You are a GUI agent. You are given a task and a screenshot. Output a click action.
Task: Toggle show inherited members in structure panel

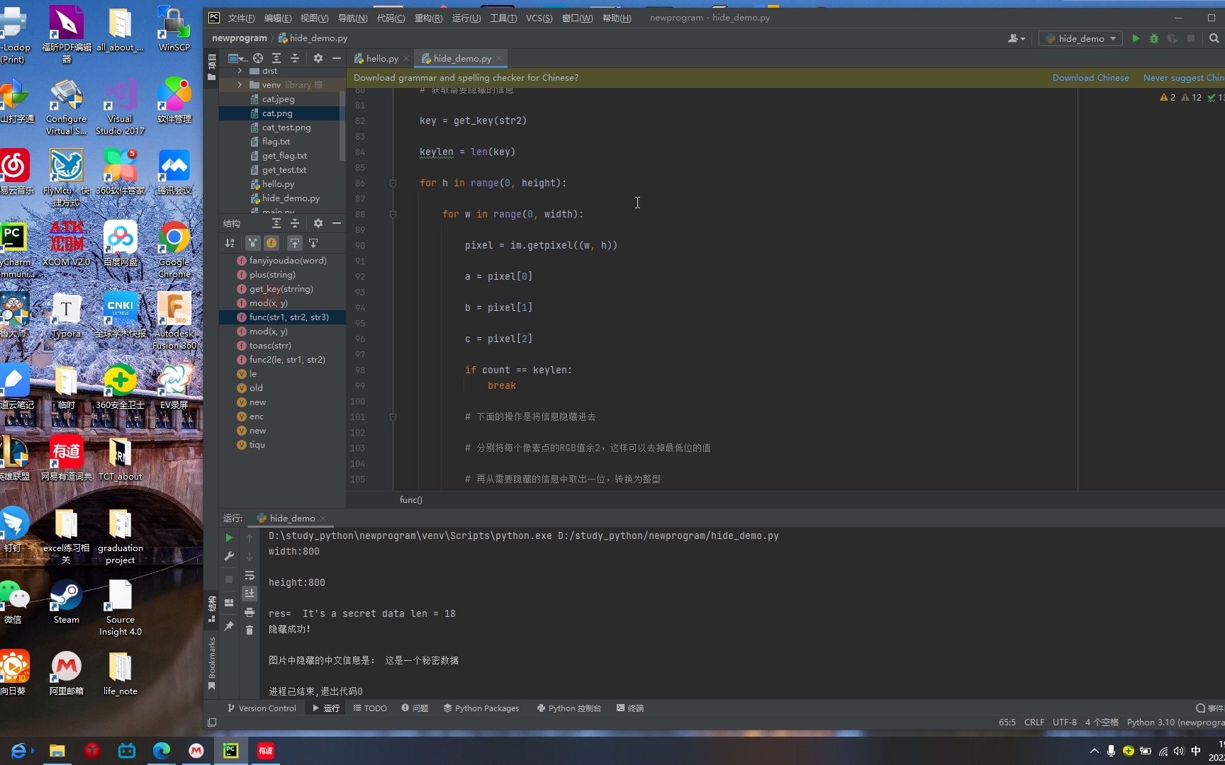[x=252, y=243]
